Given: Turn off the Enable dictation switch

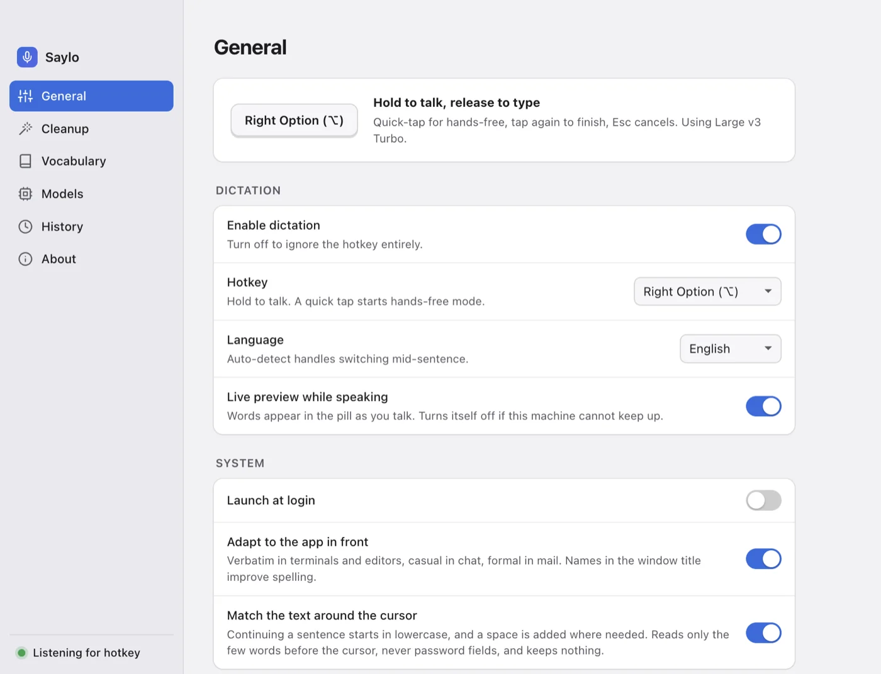Looking at the screenshot, I should 763,235.
